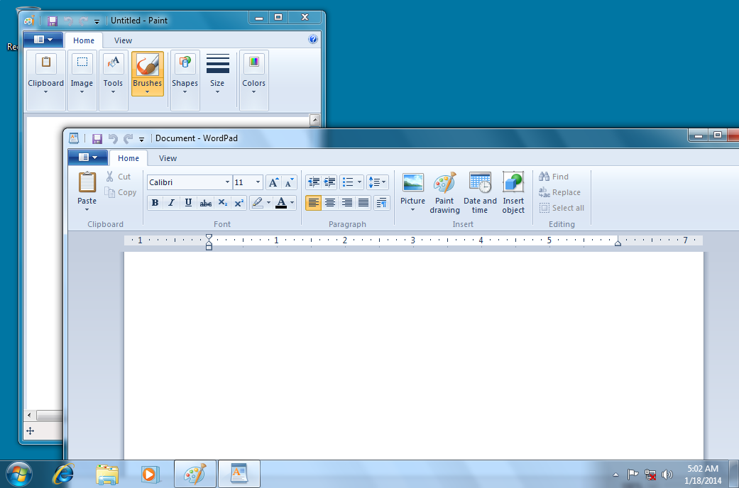The width and height of the screenshot is (739, 488).
Task: Open the font color dropdown arrow
Action: coord(292,203)
